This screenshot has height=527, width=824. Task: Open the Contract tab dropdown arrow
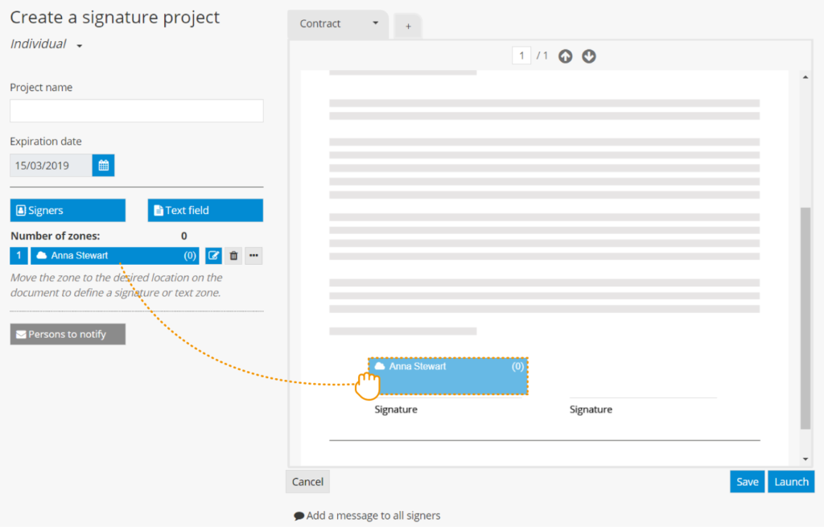coord(375,23)
